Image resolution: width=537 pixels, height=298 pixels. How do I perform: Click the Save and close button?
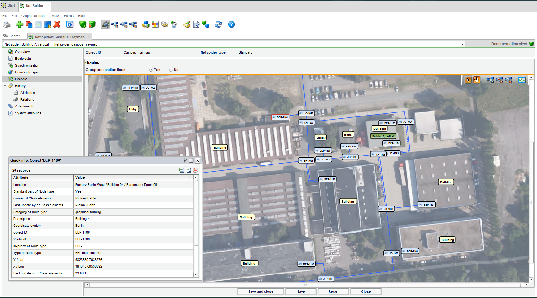tap(260, 291)
